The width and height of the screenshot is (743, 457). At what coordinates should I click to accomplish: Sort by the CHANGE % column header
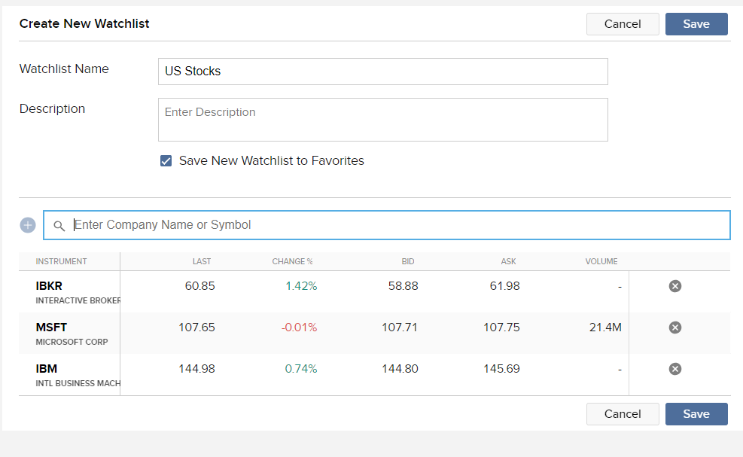coord(292,261)
